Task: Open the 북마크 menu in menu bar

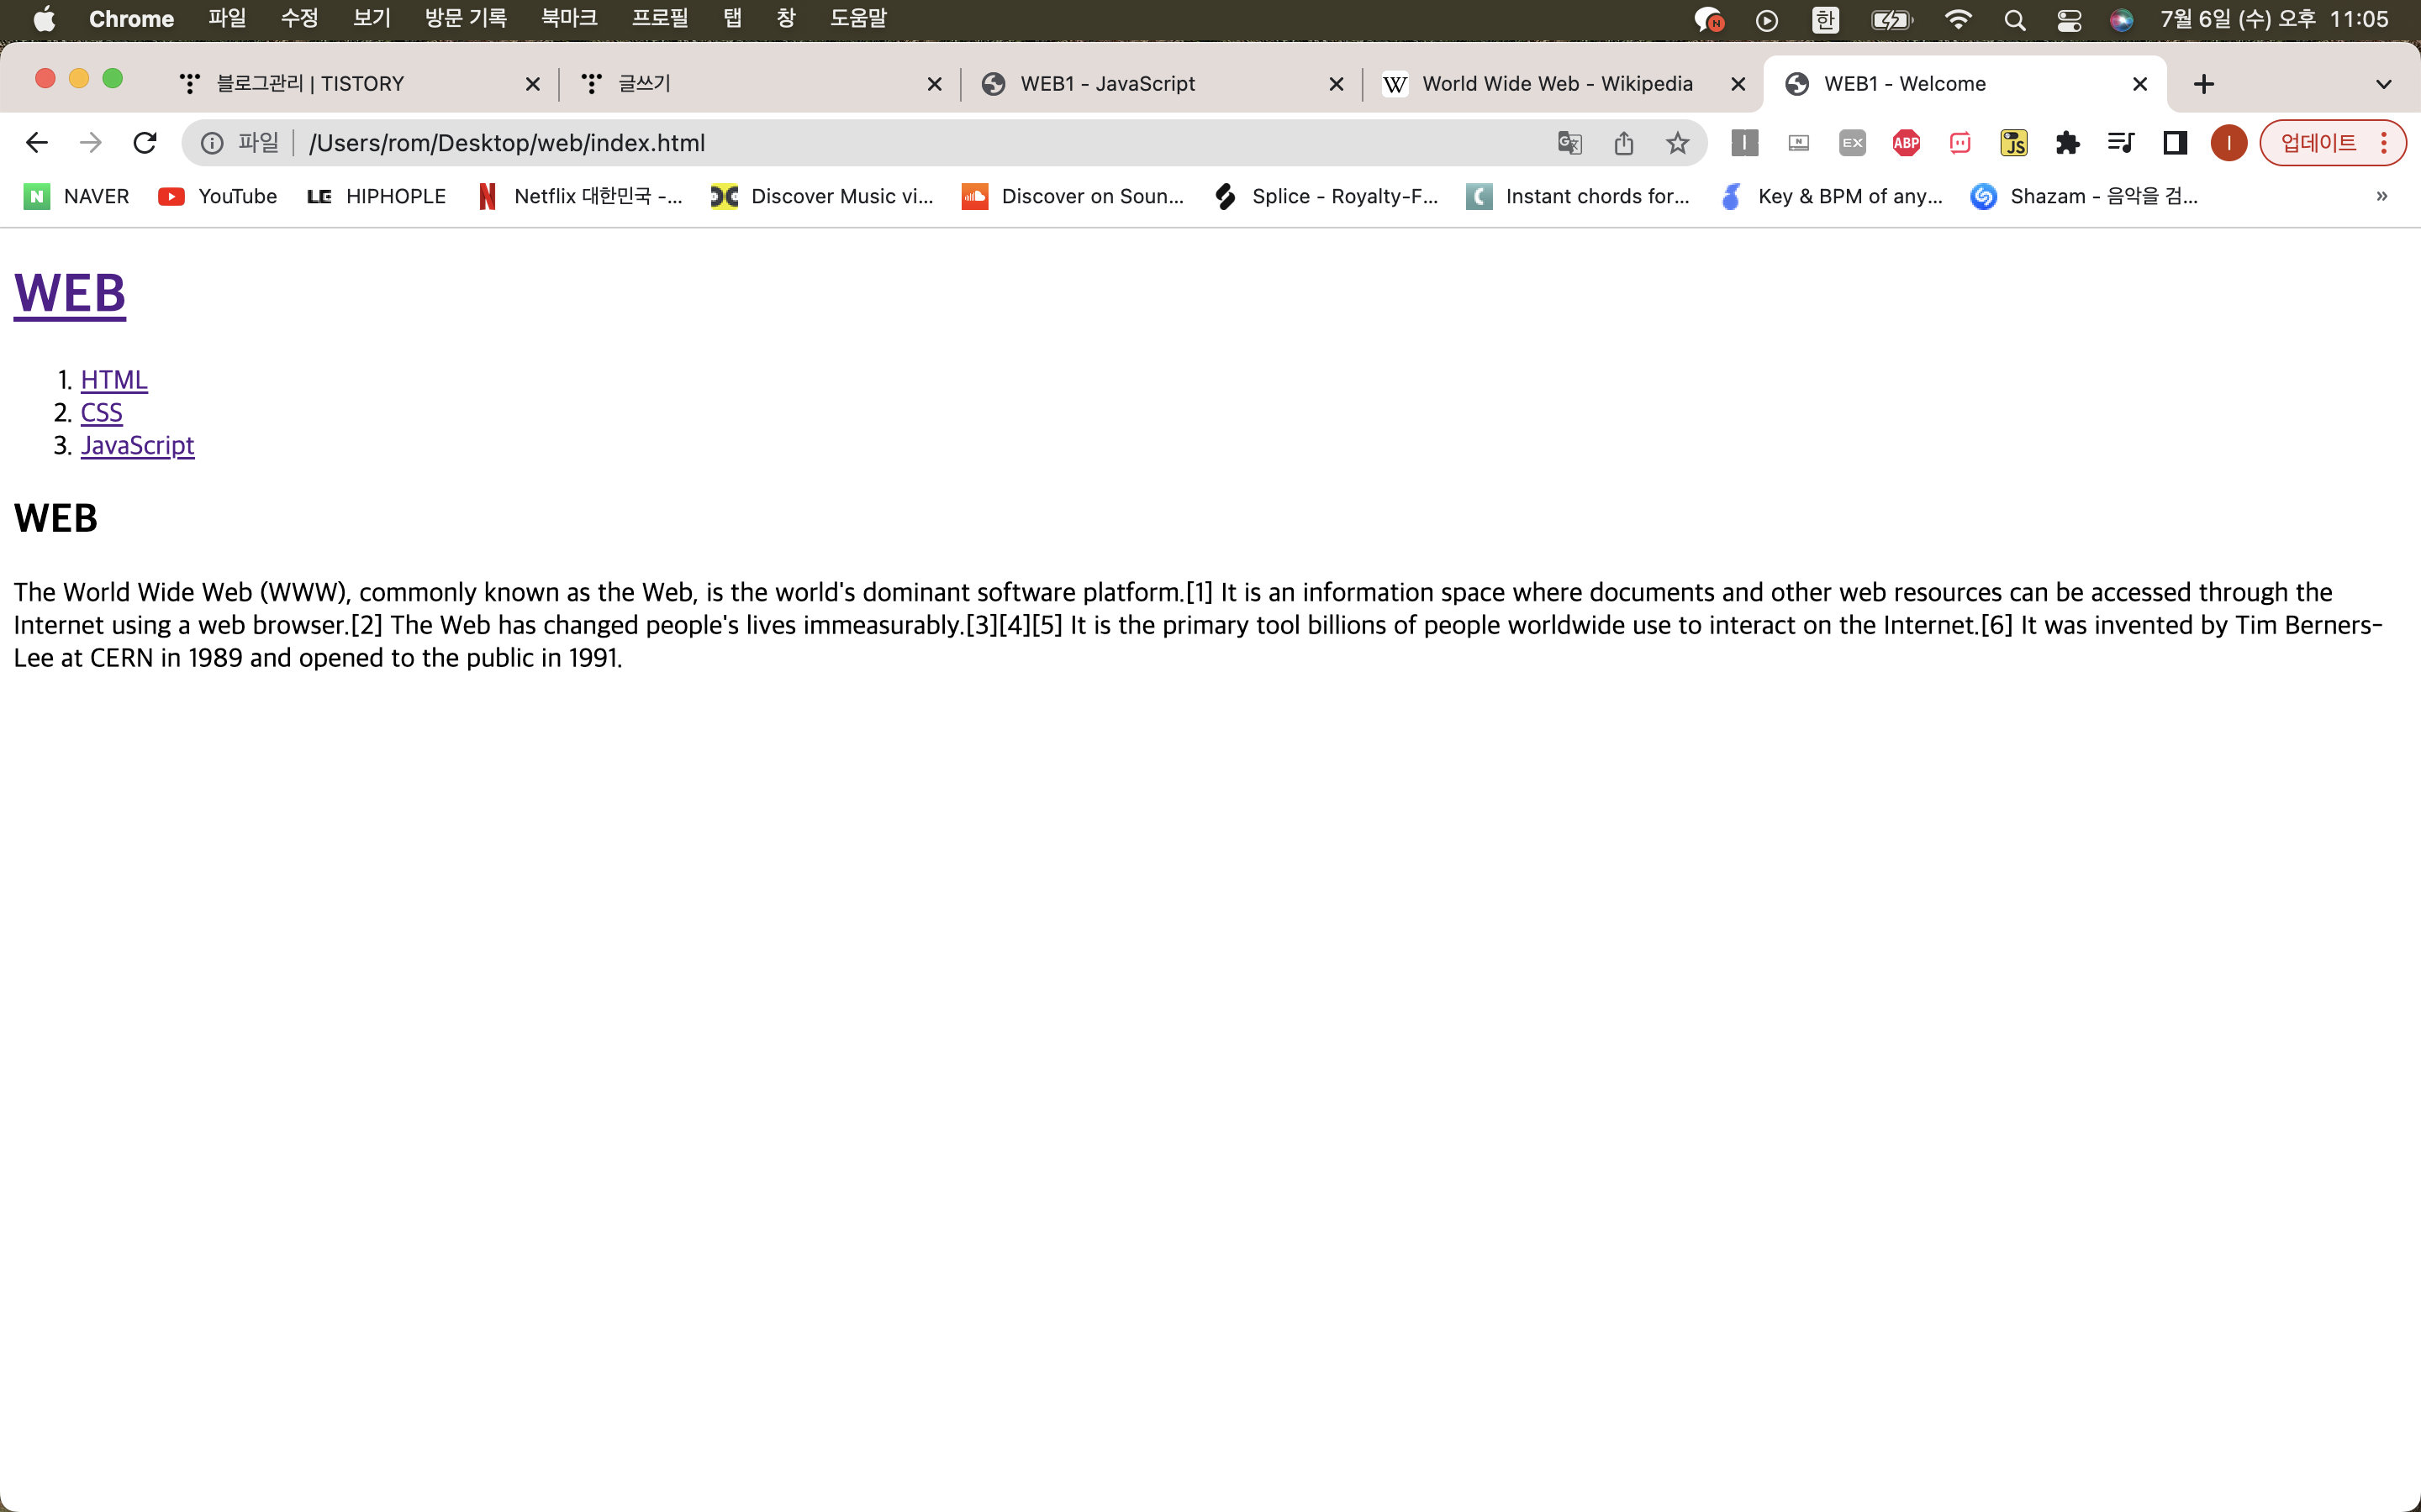Action: 568,18
